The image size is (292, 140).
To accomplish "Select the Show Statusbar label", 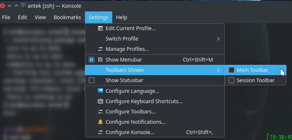I will 124,80.
